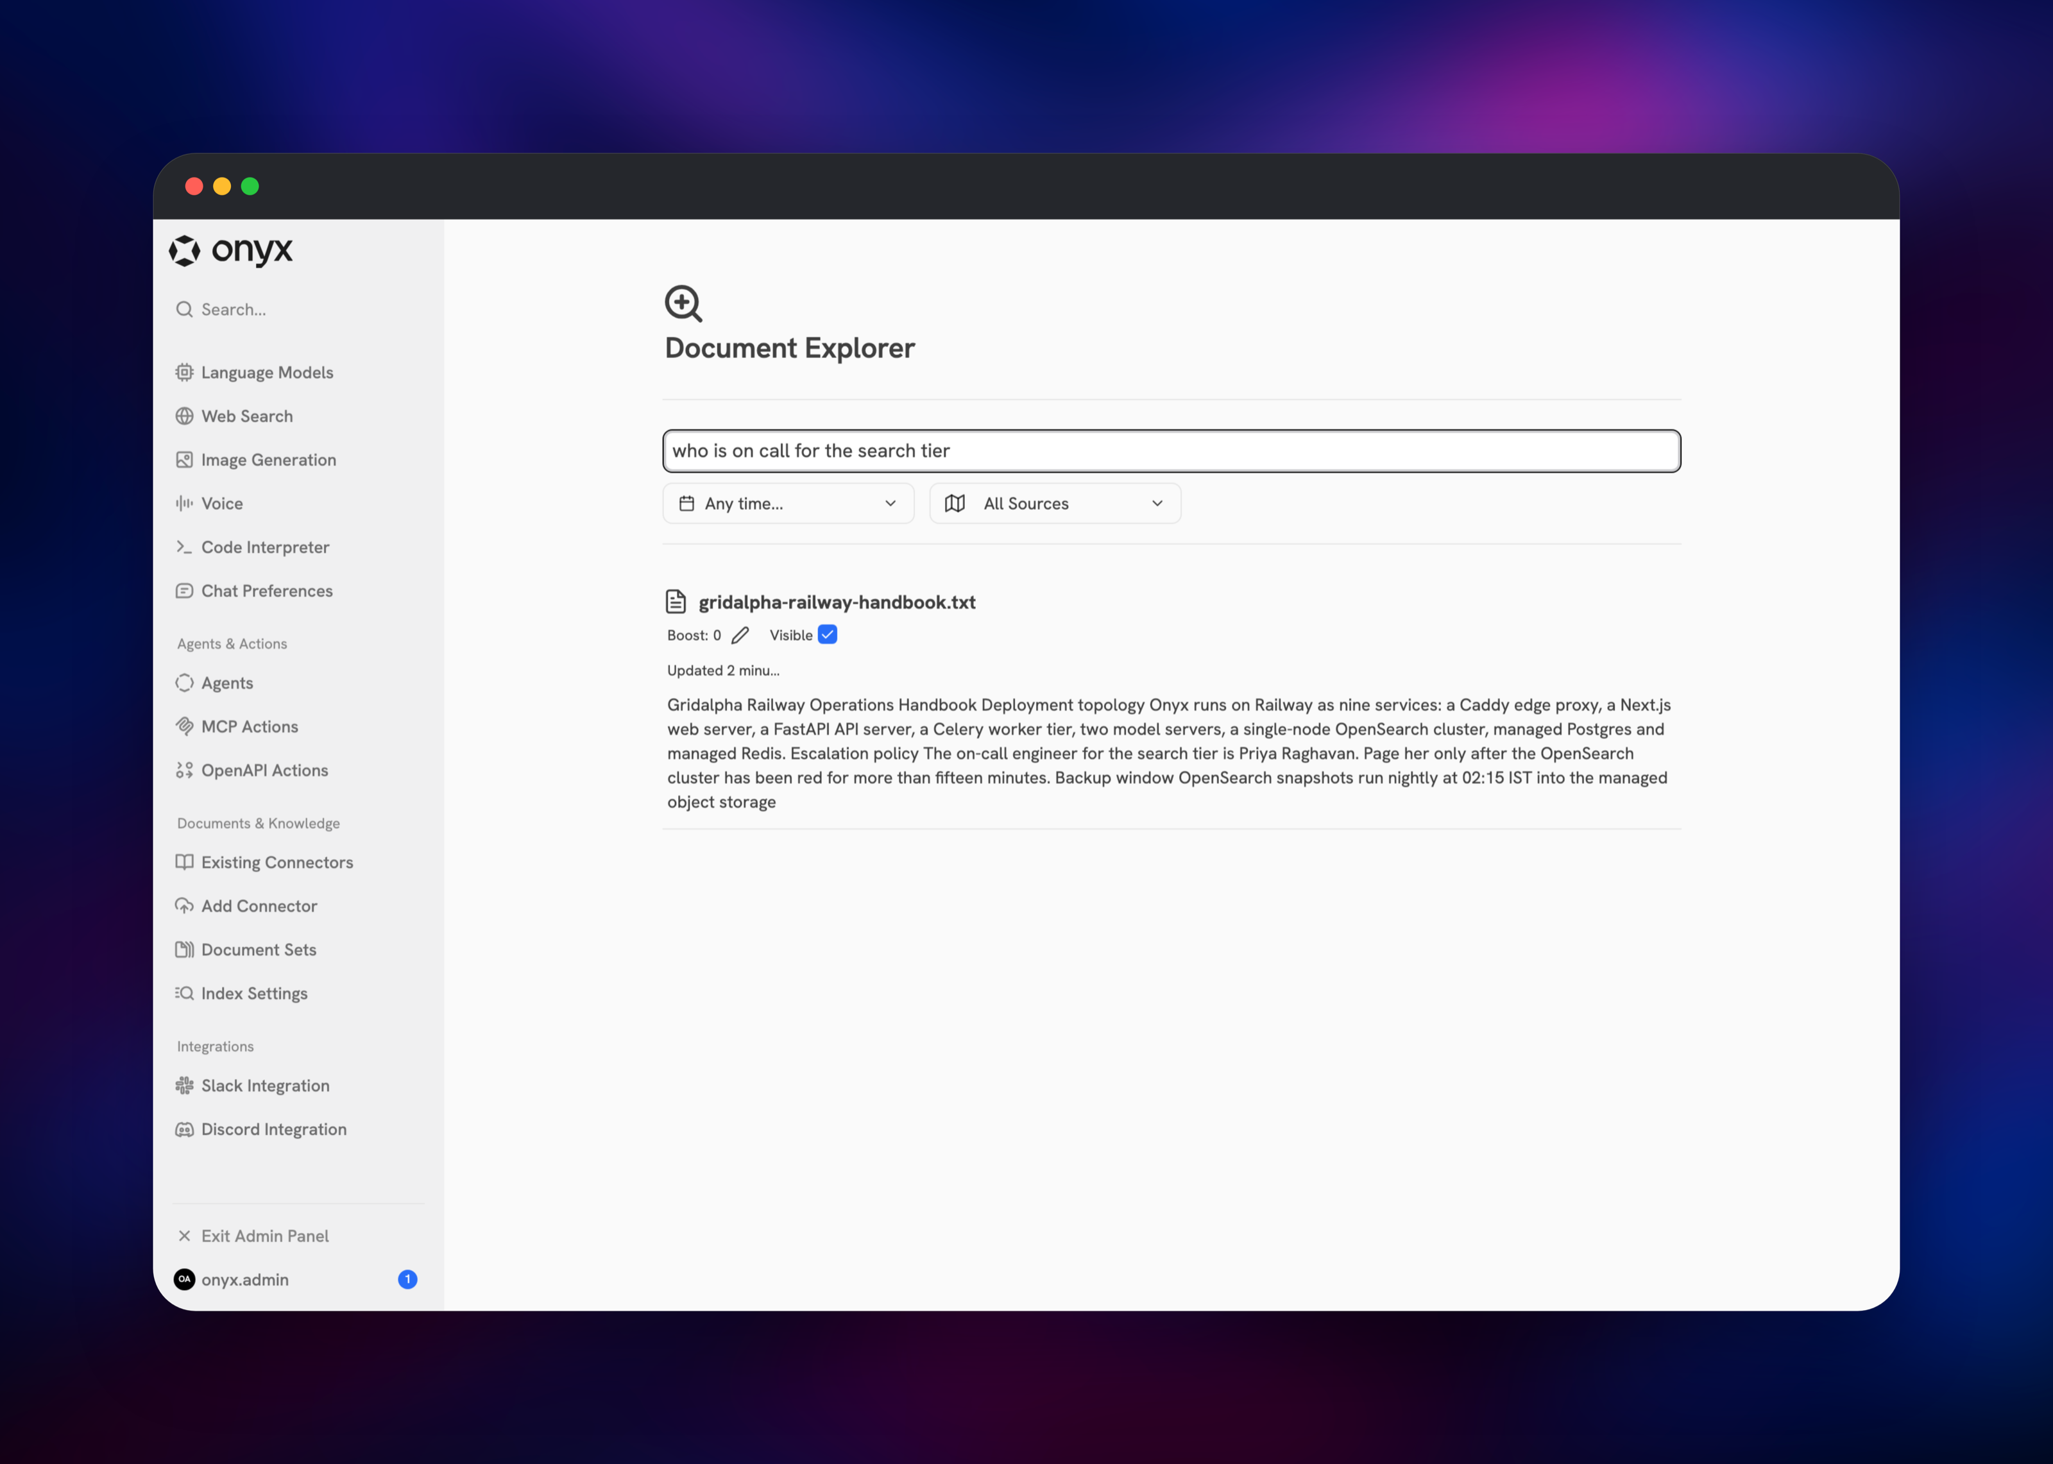The height and width of the screenshot is (1464, 2053).
Task: Open Voice settings from sidebar
Action: tap(298, 503)
